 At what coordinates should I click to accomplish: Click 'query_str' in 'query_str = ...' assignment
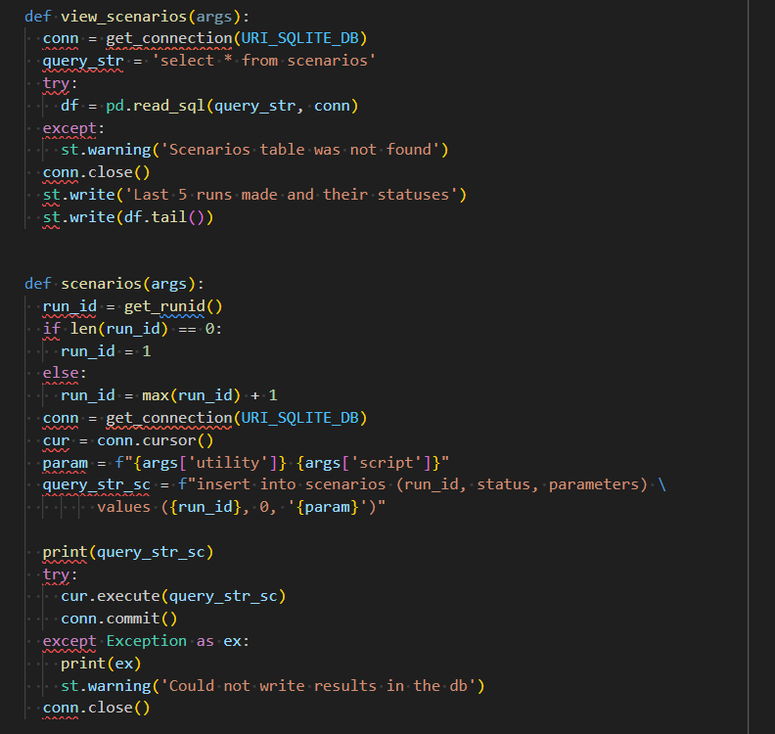pos(83,61)
